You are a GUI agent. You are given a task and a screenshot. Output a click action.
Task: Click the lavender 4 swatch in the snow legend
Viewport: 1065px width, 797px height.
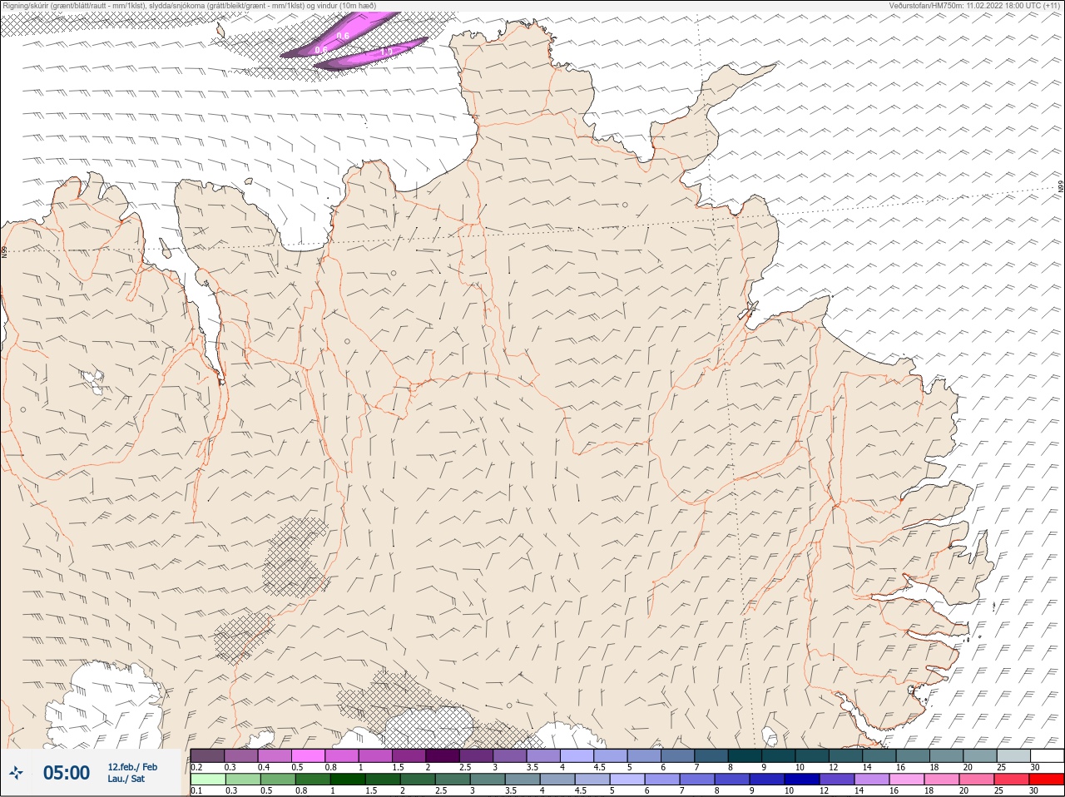coord(577,755)
